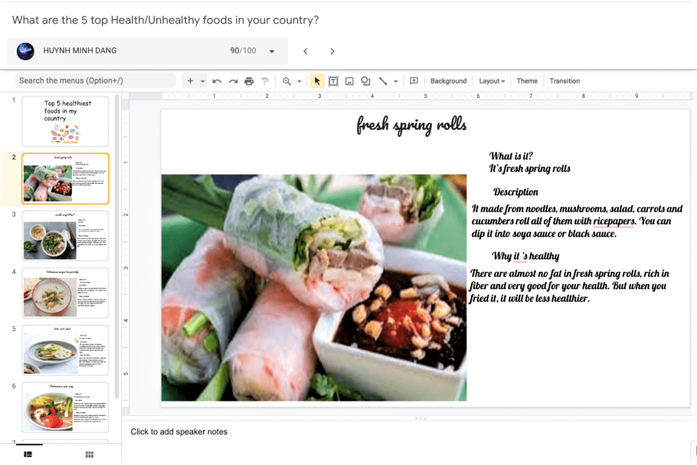The image size is (697, 465).
Task: Switch to grid view of slides
Action: tap(88, 453)
